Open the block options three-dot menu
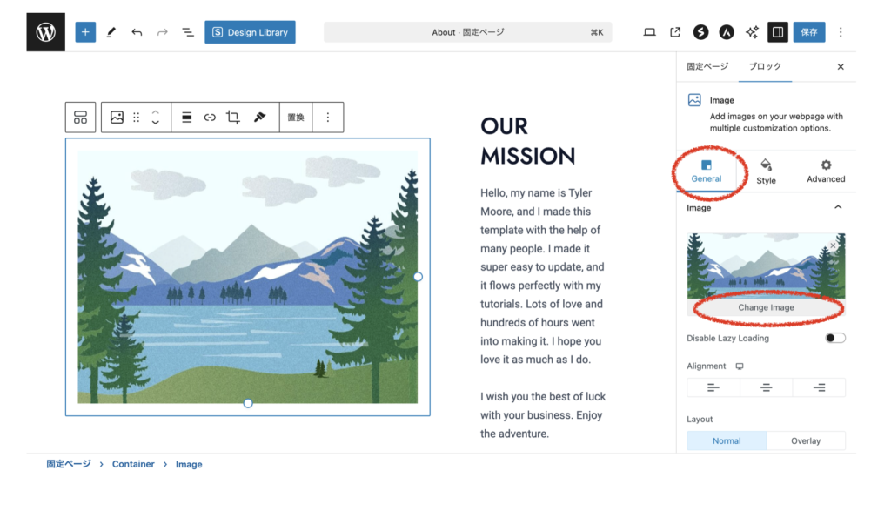The height and width of the screenshot is (511, 891). (x=328, y=118)
